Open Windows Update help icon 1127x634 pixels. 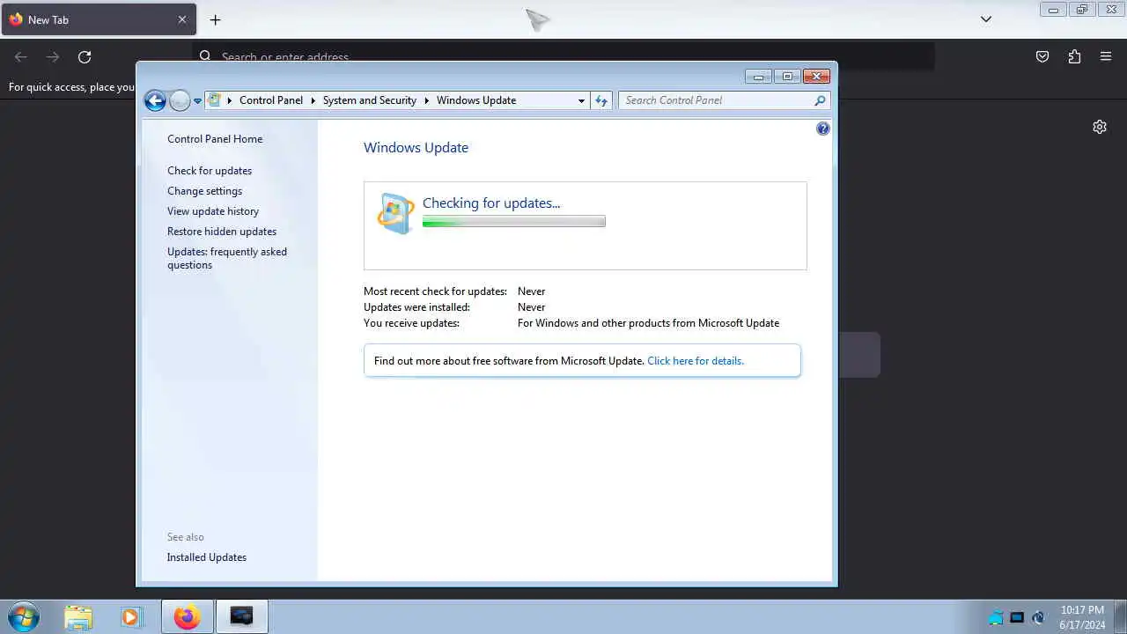pos(823,129)
